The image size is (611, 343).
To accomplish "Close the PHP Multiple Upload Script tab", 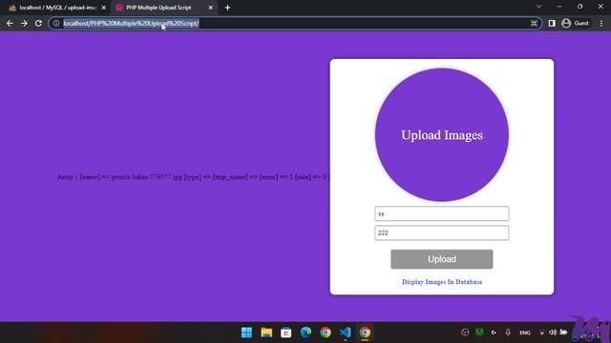I will [210, 8].
